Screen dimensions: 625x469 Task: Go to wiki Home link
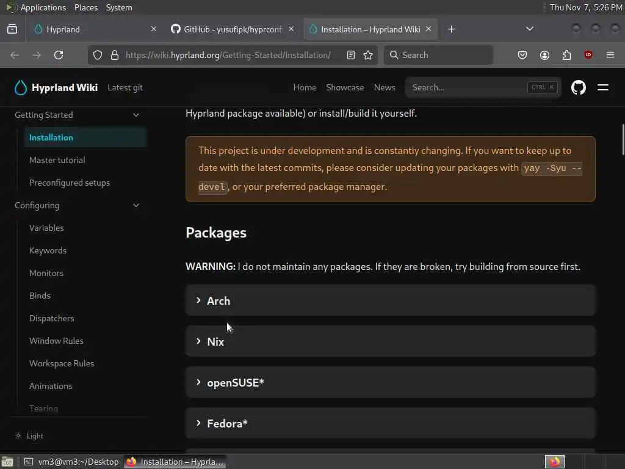(x=305, y=87)
